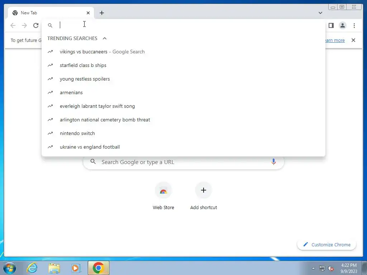Click the trending icon beside 'armenians'
This screenshot has width=367, height=275.
[x=50, y=92]
